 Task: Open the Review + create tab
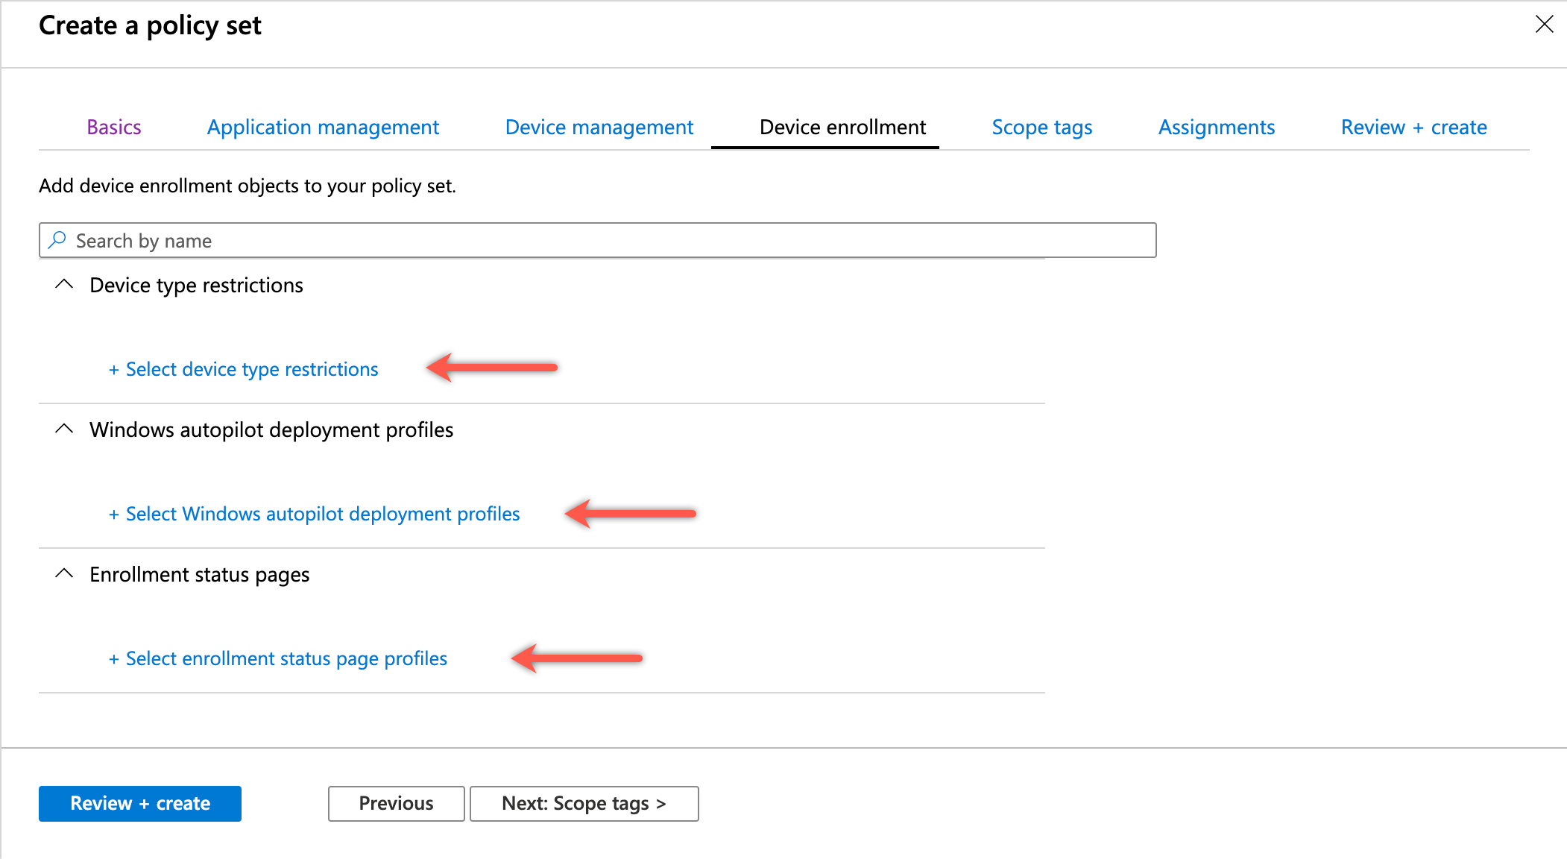[1413, 127]
